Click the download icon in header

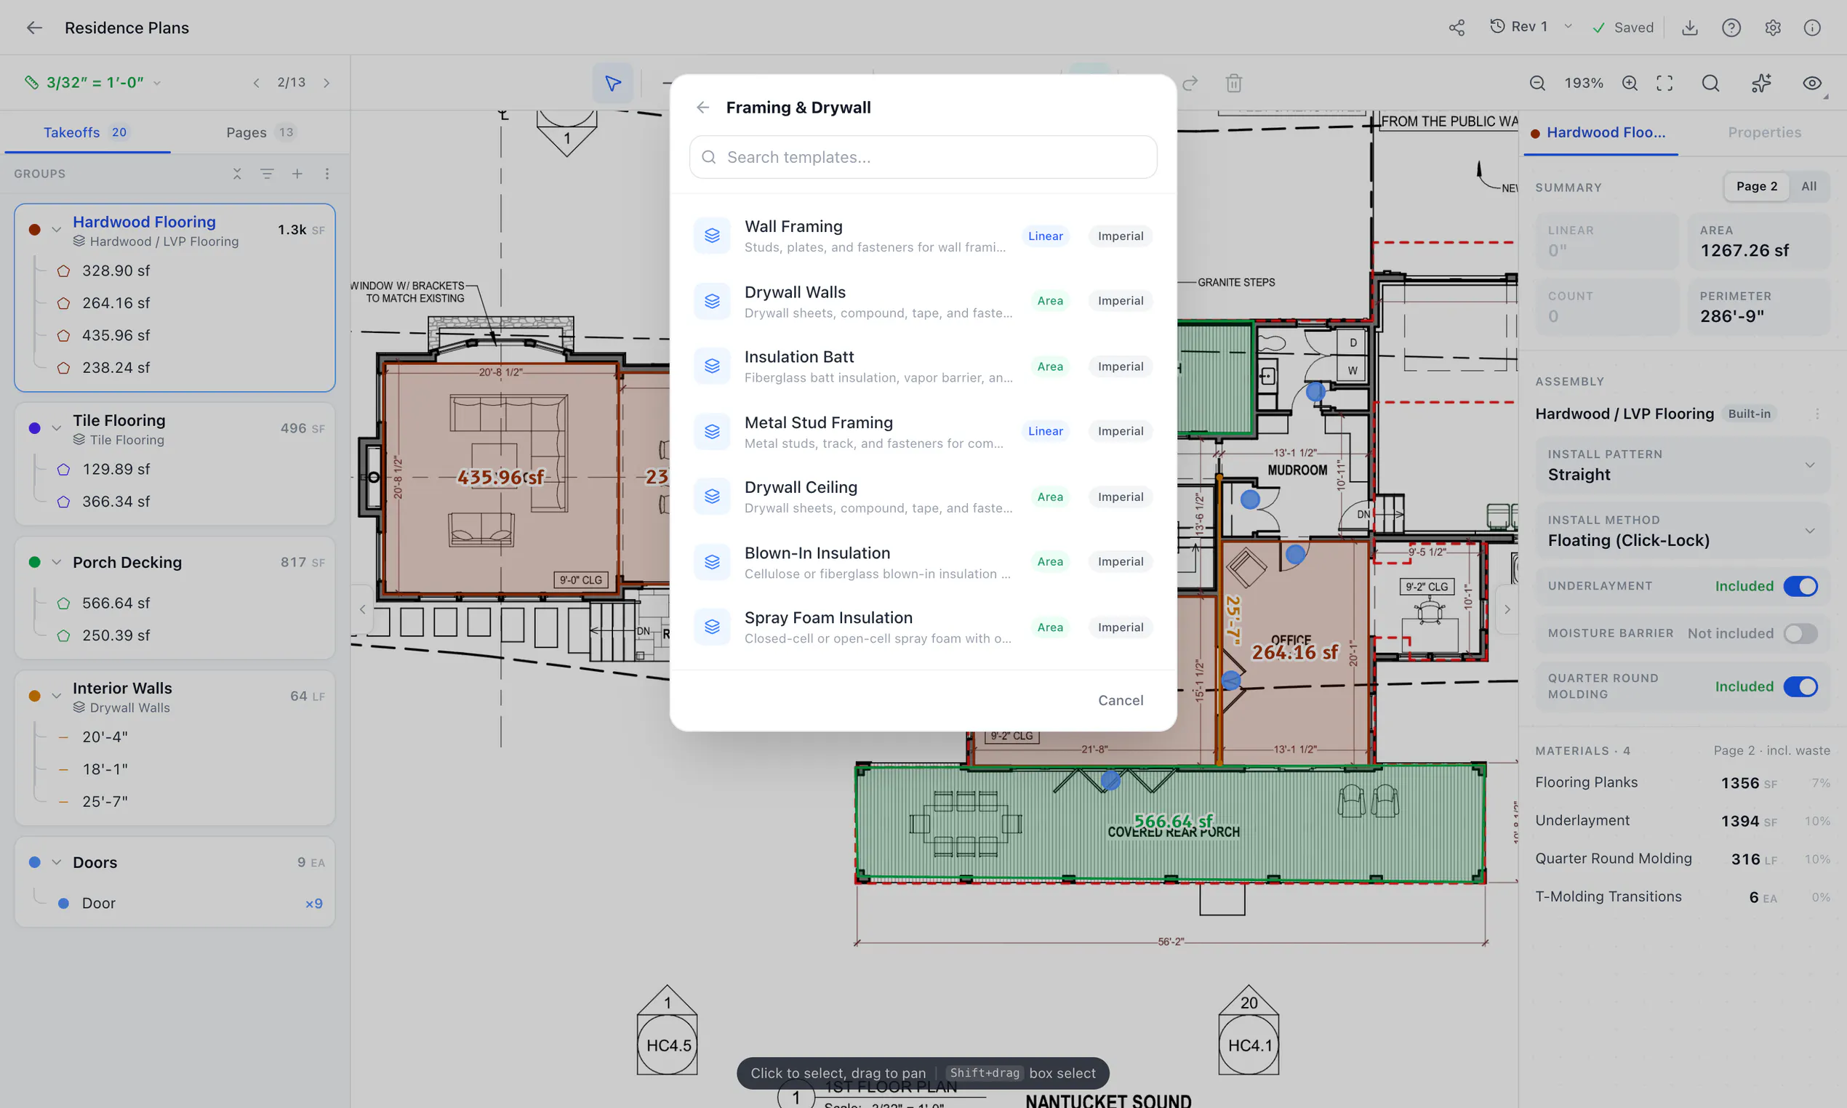tap(1689, 28)
